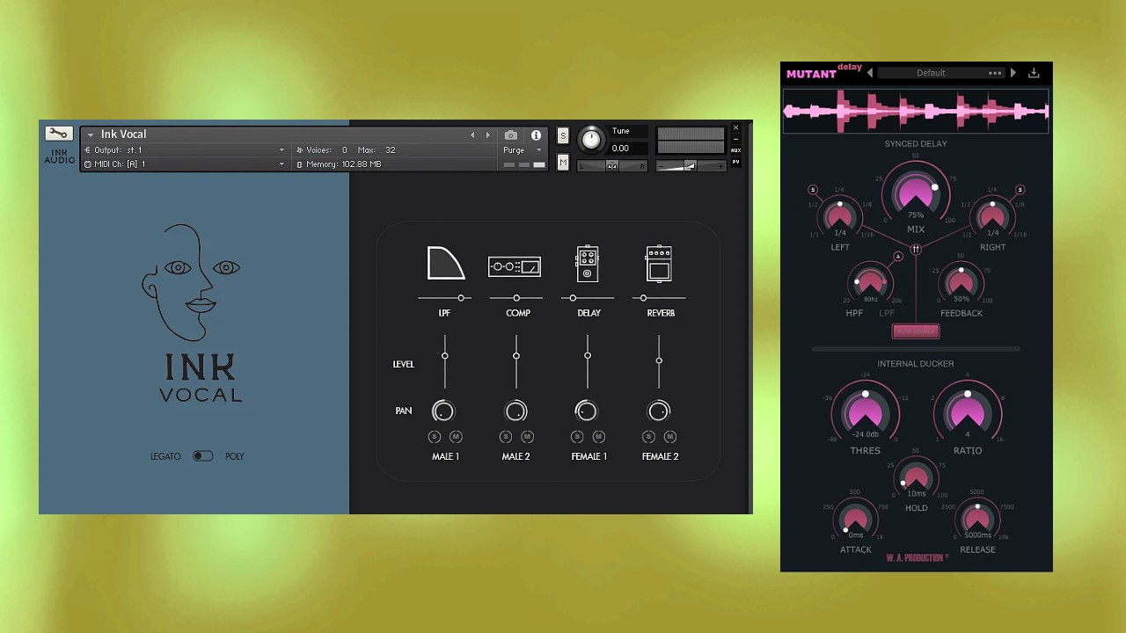Click the Kontakt header volume slider

coord(691,166)
